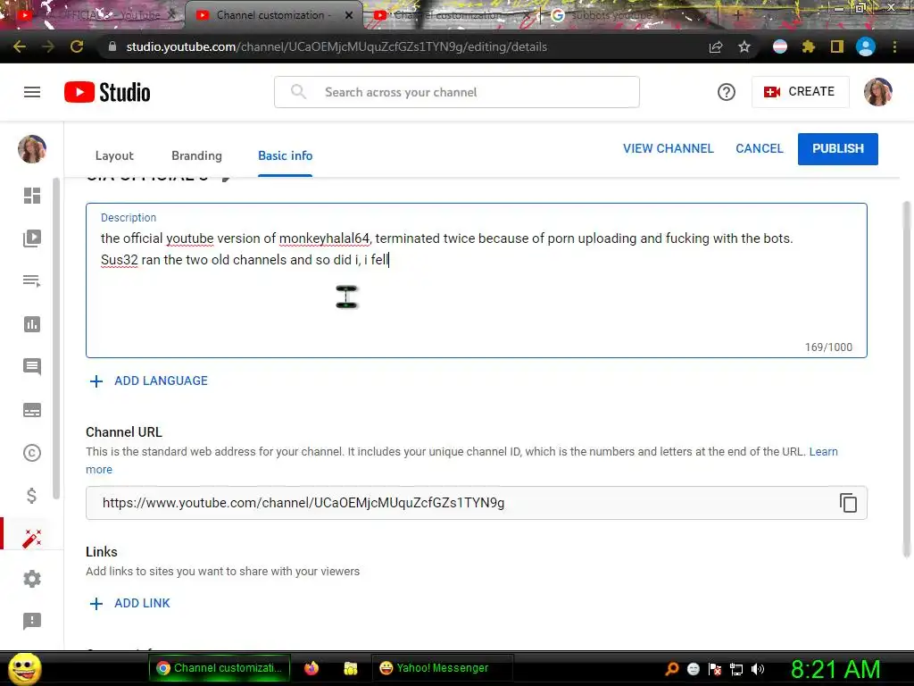View site info via the lock icon
Image resolution: width=914 pixels, height=686 pixels.
[x=112, y=46]
